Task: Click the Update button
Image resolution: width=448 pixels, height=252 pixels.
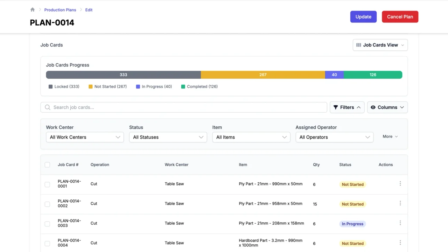Action: pos(363,16)
